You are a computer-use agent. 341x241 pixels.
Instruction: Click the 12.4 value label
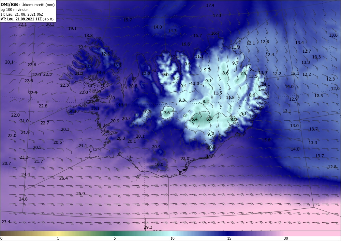pyautogui.click(x=270, y=55)
